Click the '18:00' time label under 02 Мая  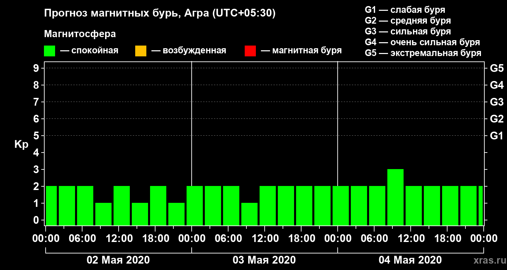(155, 239)
